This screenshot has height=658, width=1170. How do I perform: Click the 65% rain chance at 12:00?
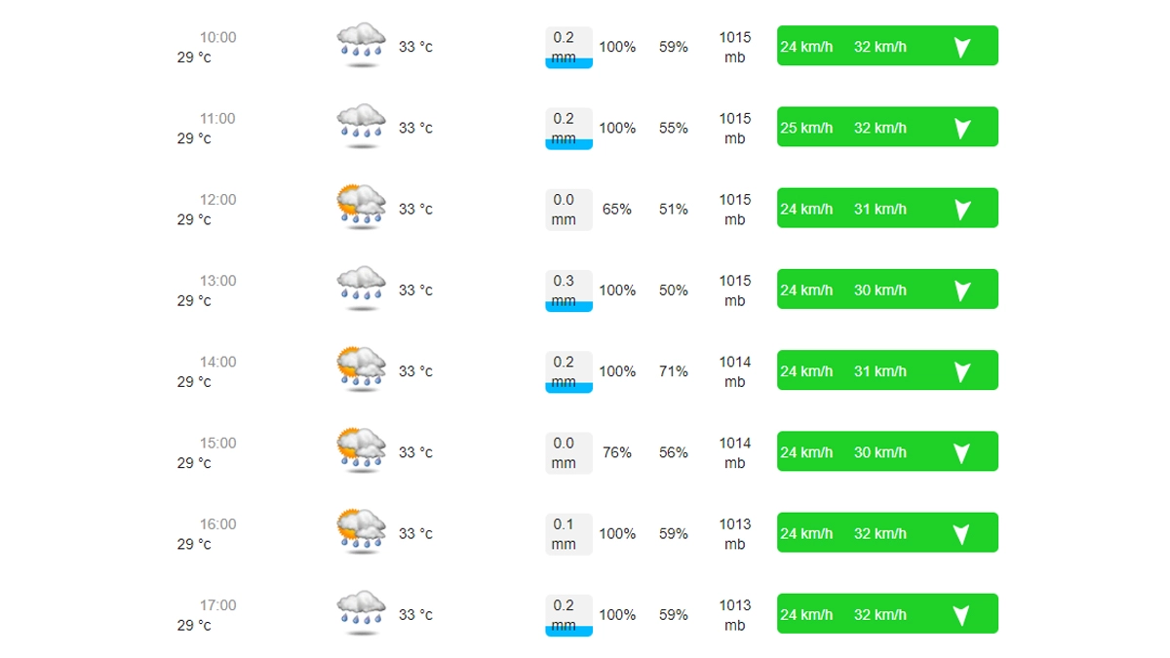pos(617,210)
